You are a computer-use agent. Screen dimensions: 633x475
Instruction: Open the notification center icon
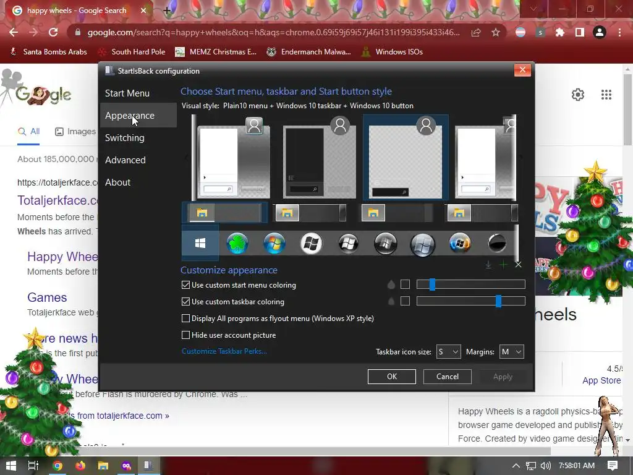coord(613,465)
